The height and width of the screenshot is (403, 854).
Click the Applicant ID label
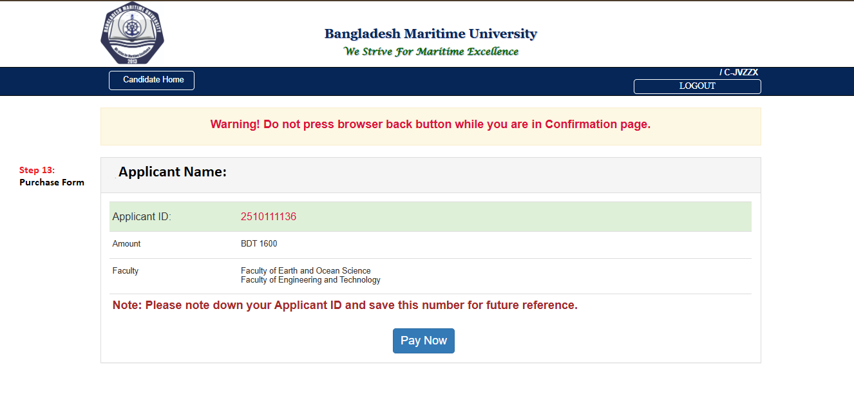coord(142,217)
